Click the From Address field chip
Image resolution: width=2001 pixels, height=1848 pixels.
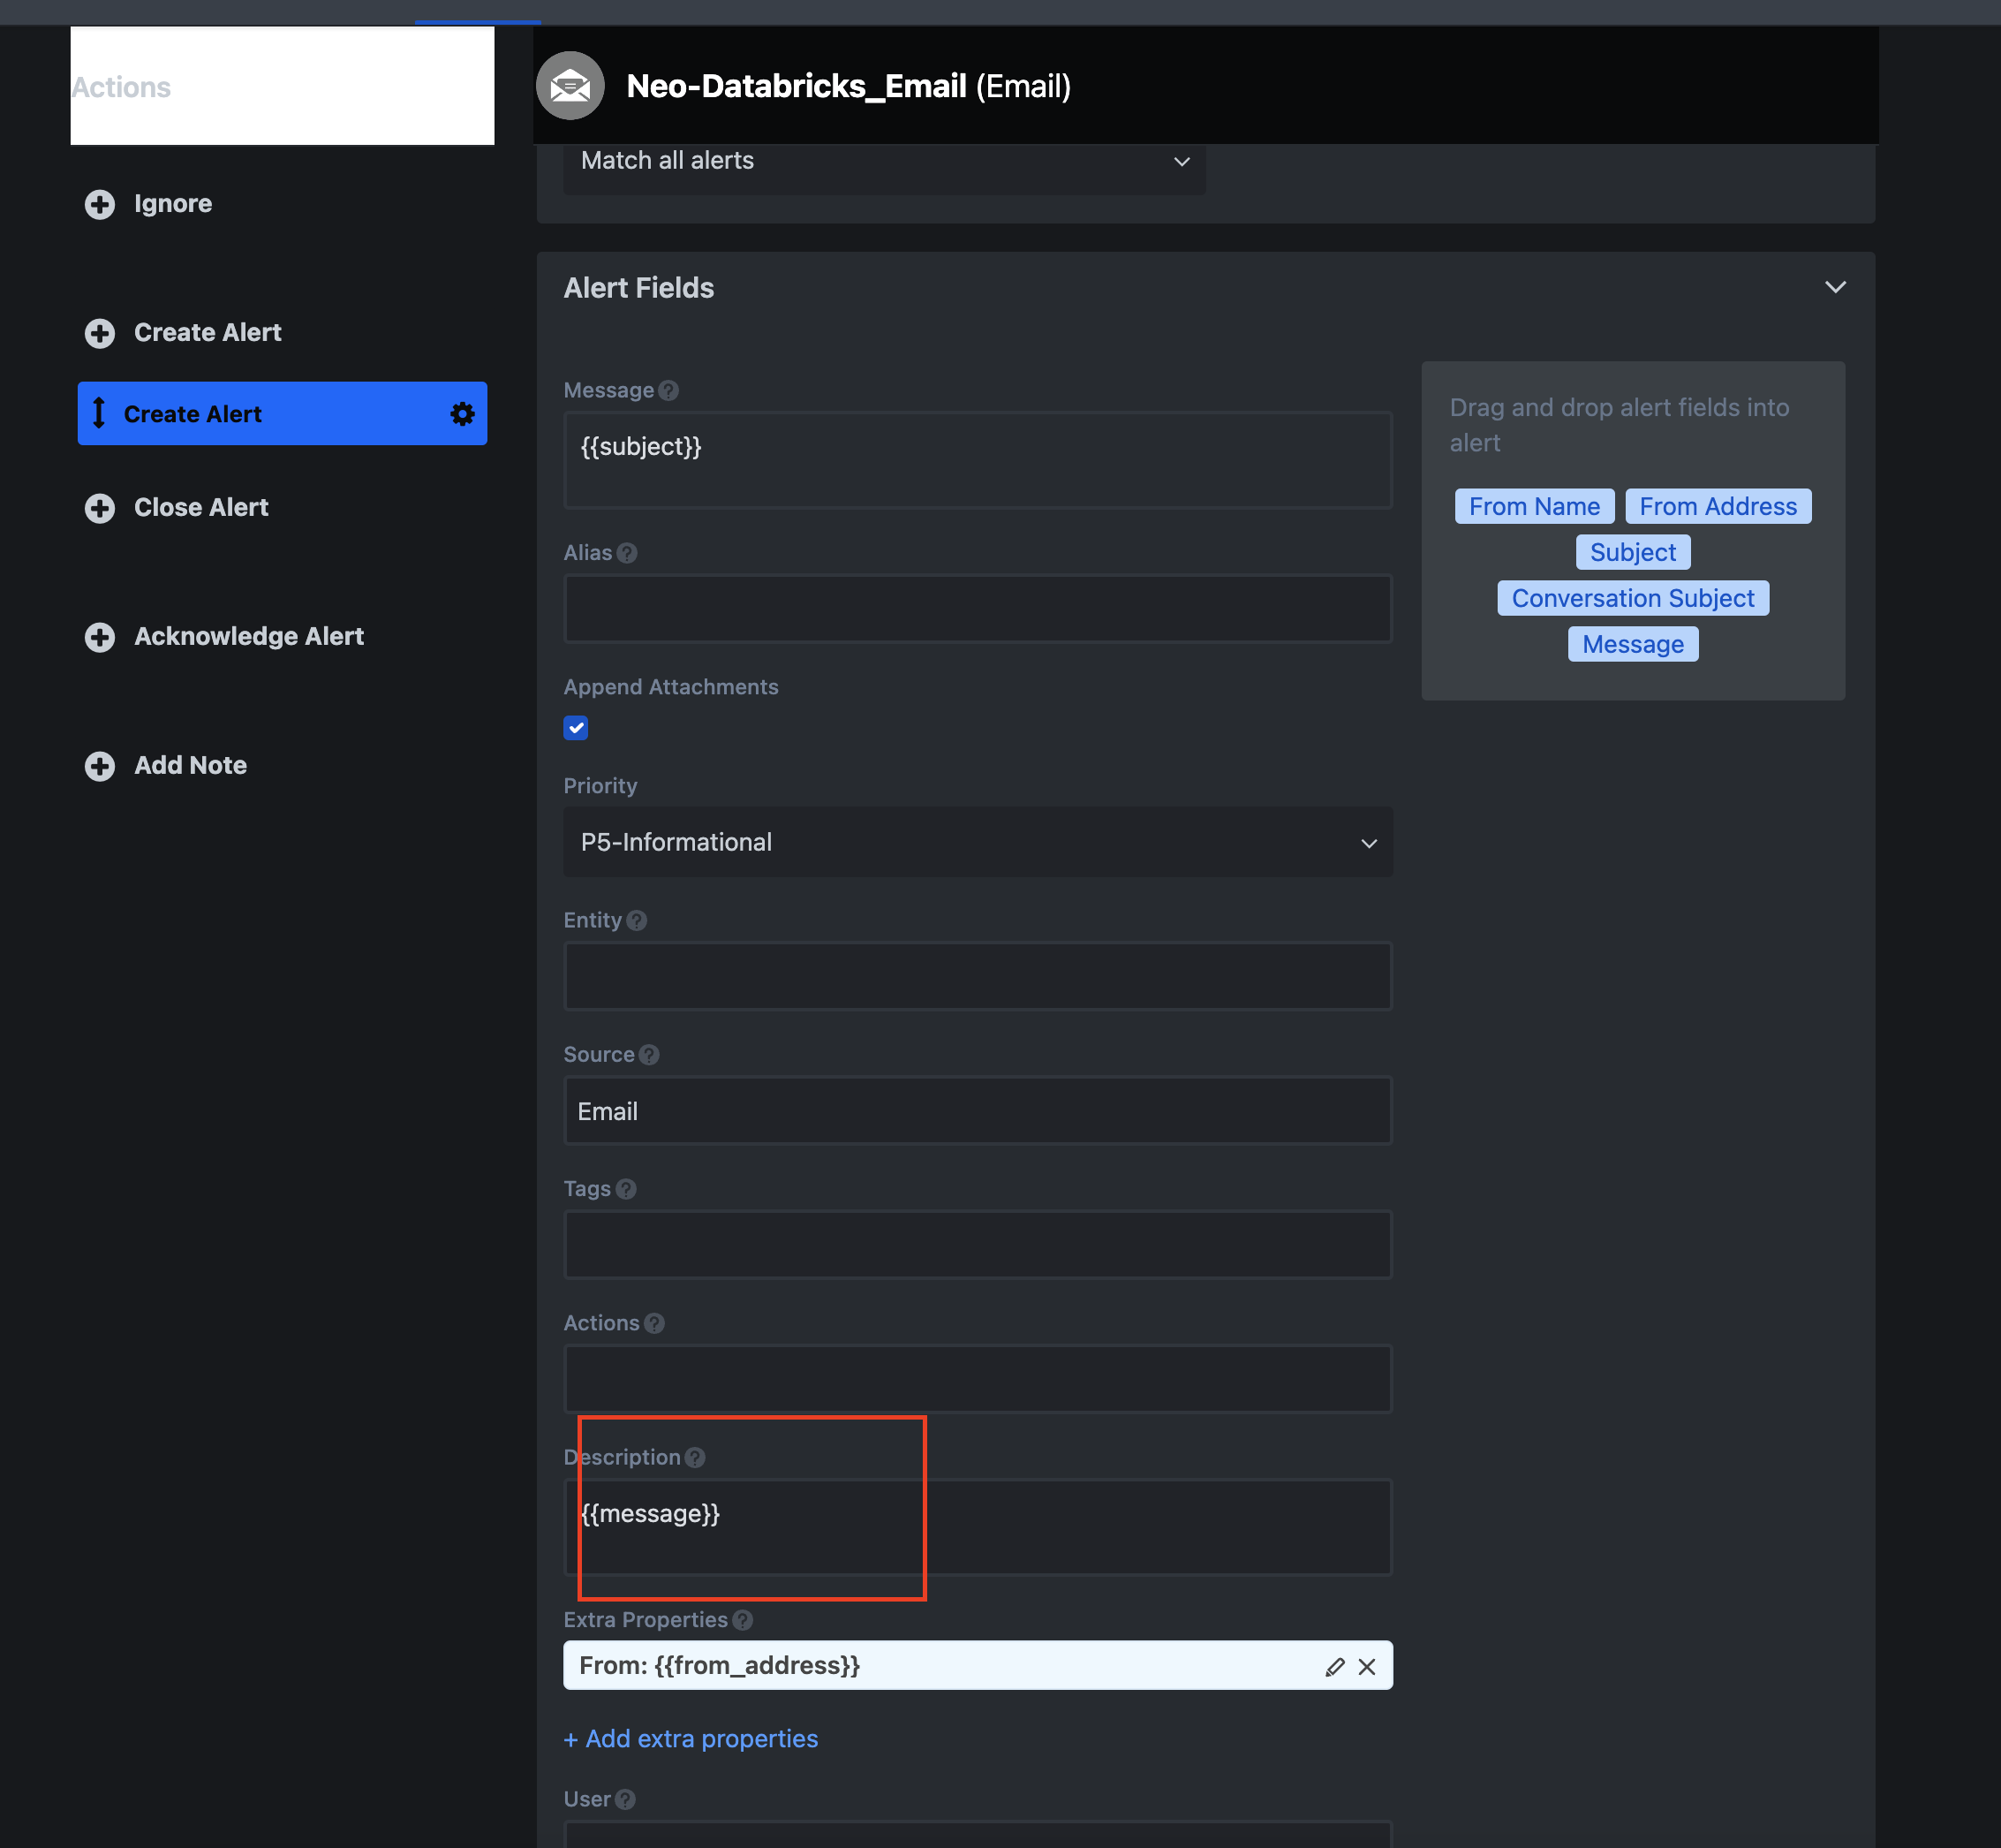tap(1718, 506)
